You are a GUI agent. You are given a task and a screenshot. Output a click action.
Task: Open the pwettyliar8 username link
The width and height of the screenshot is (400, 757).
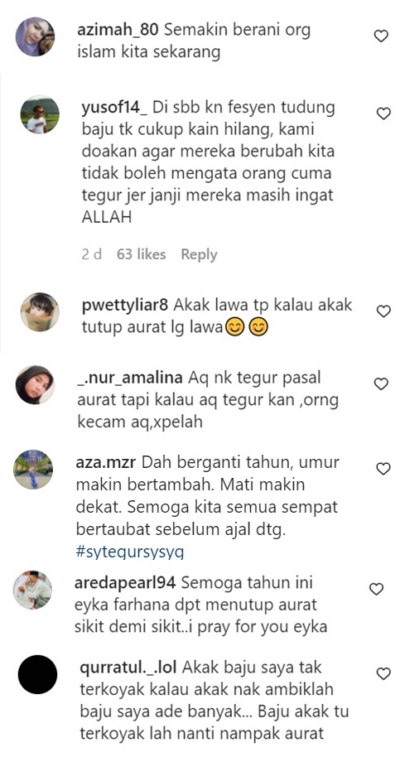click(125, 305)
